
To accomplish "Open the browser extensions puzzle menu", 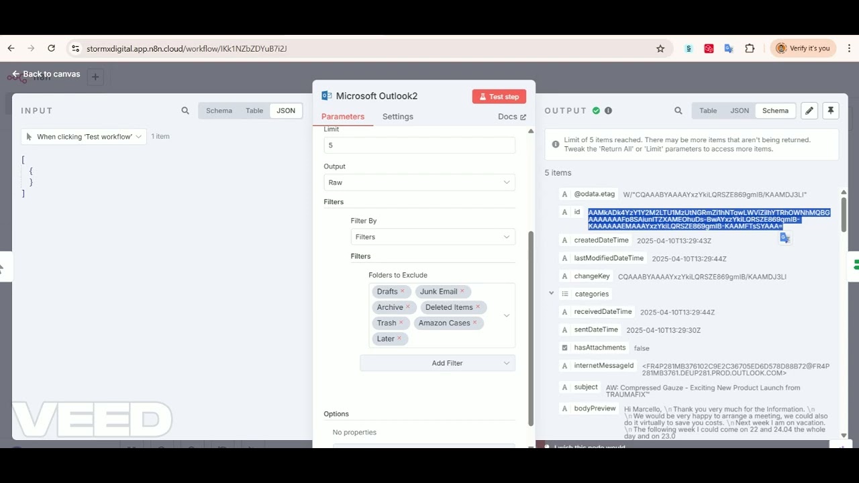I will point(750,48).
